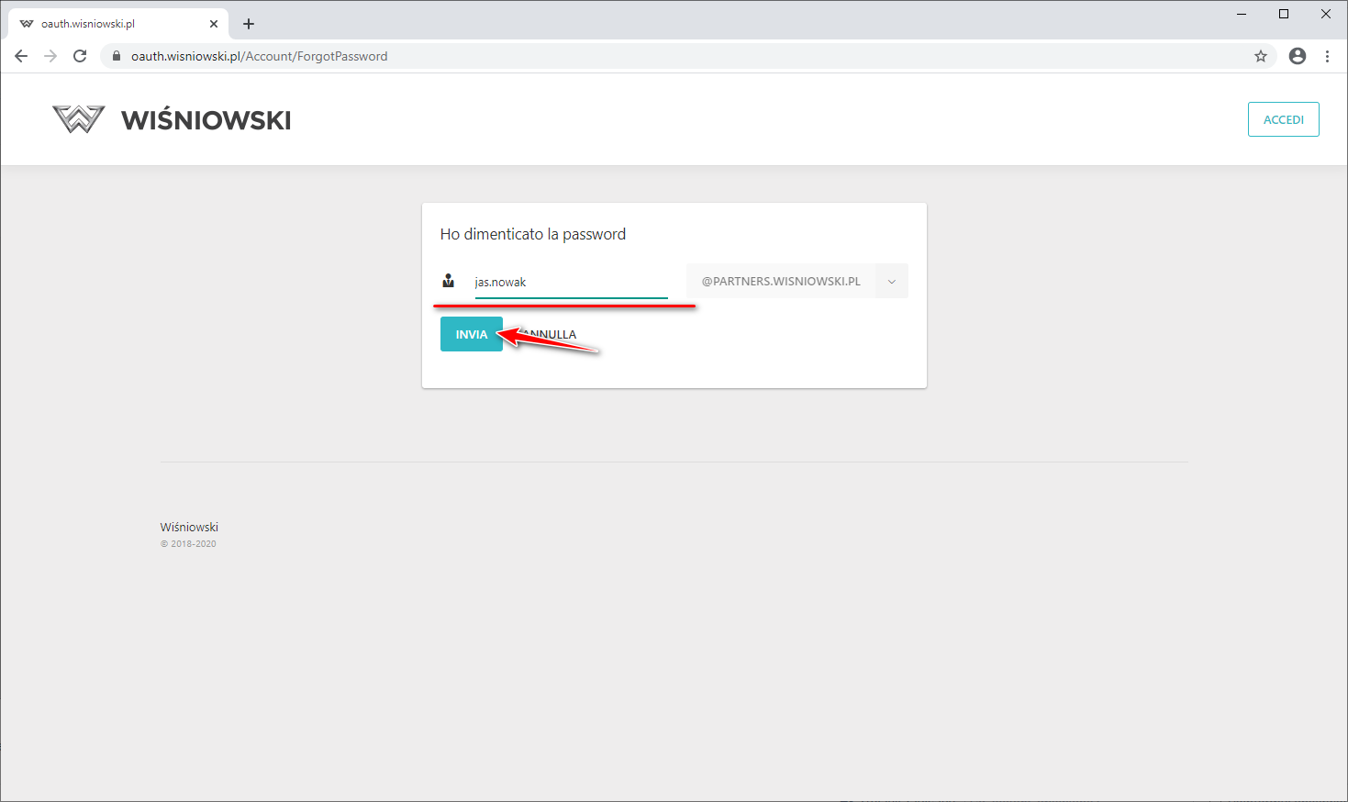The image size is (1348, 802).
Task: Click the browser forward arrow
Action: pos(50,56)
